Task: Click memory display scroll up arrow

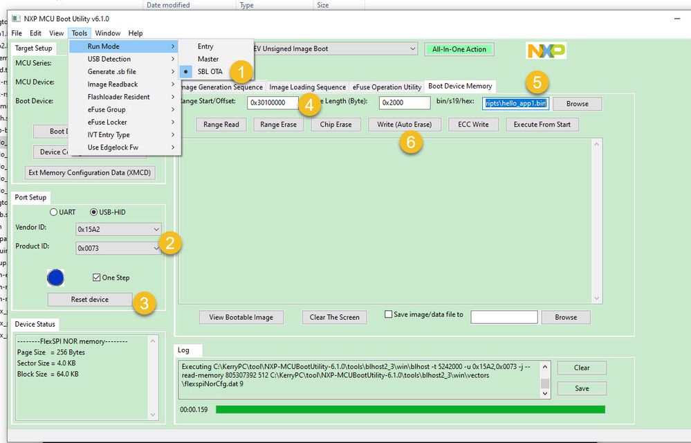Action: (597, 144)
